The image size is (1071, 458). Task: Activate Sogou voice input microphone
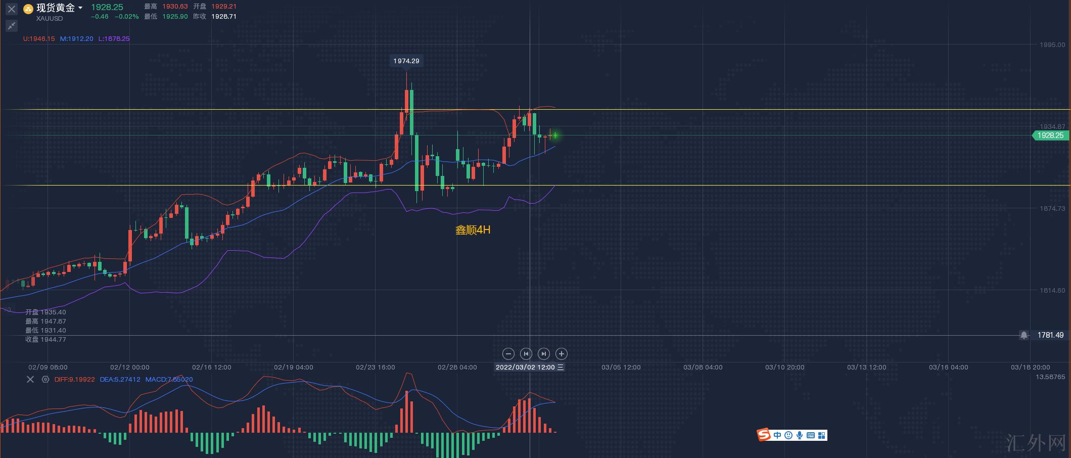tap(800, 435)
